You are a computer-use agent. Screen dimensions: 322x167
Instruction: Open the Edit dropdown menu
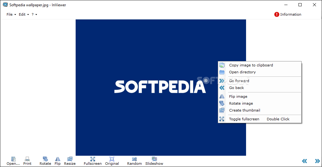(x=24, y=14)
